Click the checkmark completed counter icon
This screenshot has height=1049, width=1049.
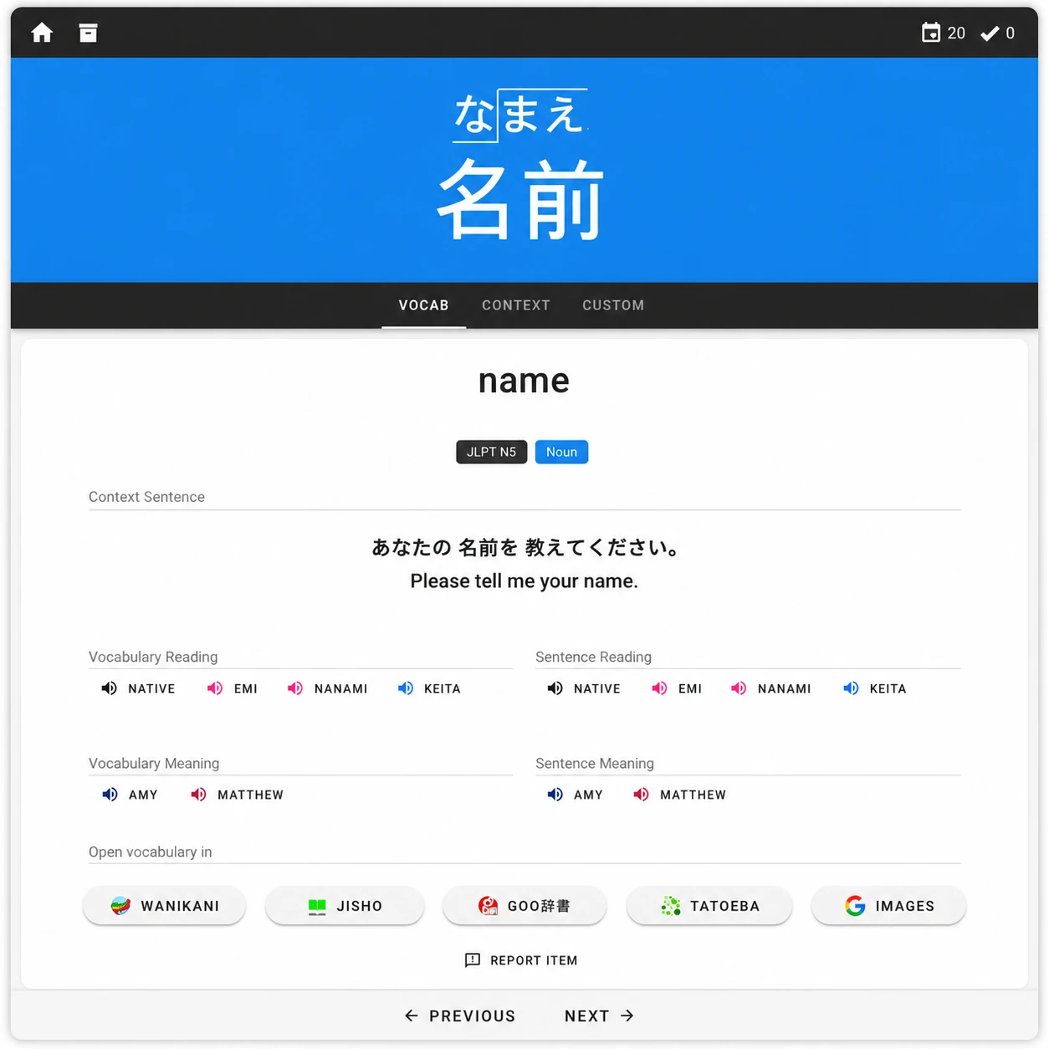[x=990, y=33]
